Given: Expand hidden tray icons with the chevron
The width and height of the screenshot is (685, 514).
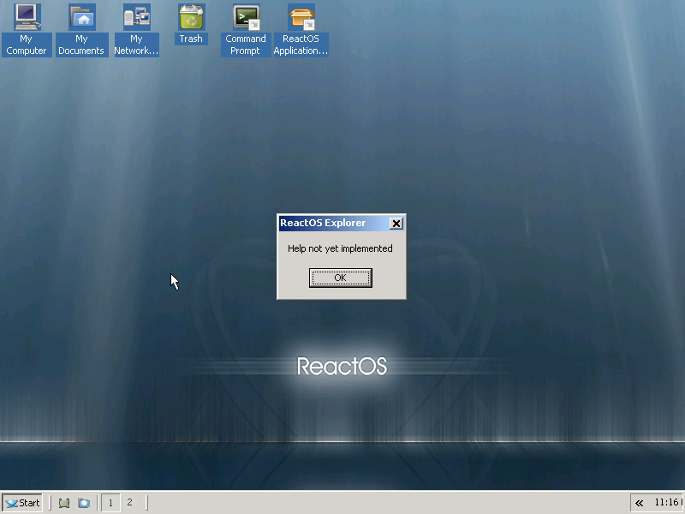Looking at the screenshot, I should [639, 503].
